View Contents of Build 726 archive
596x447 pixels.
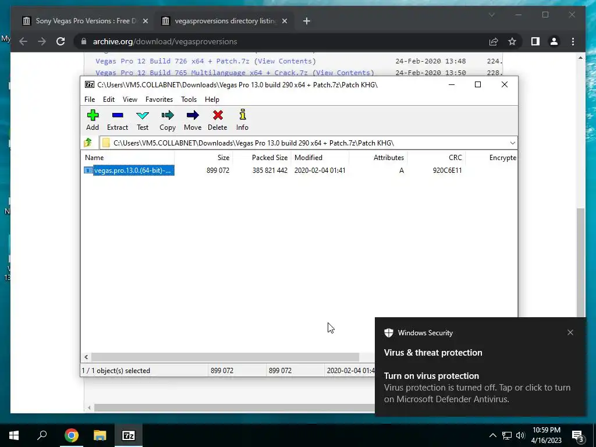coord(285,61)
